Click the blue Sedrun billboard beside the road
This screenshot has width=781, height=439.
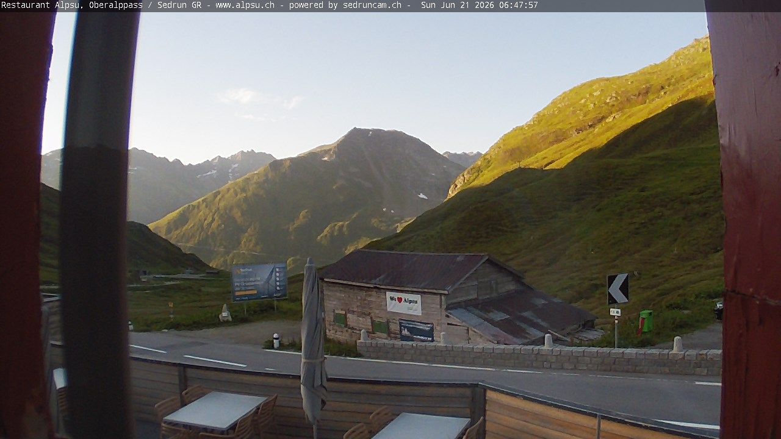(259, 282)
